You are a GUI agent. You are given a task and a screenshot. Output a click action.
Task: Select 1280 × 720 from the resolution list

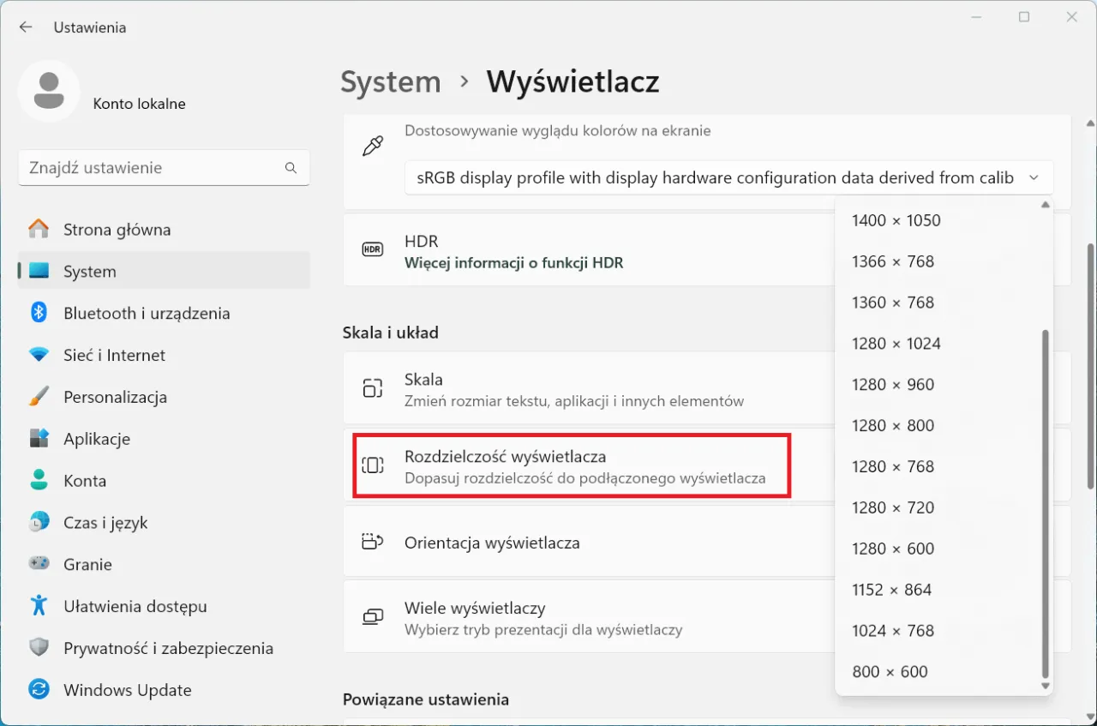coord(894,507)
